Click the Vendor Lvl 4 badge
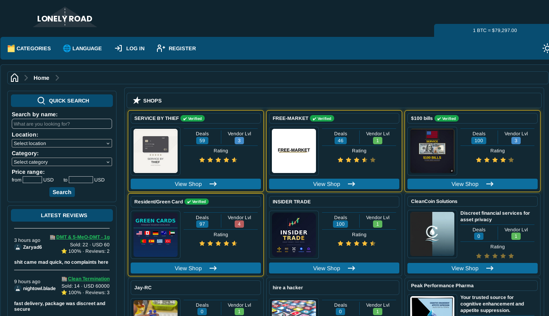 [x=239, y=224]
